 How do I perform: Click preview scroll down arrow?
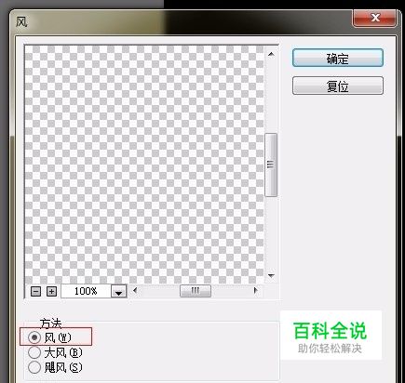coord(271,275)
